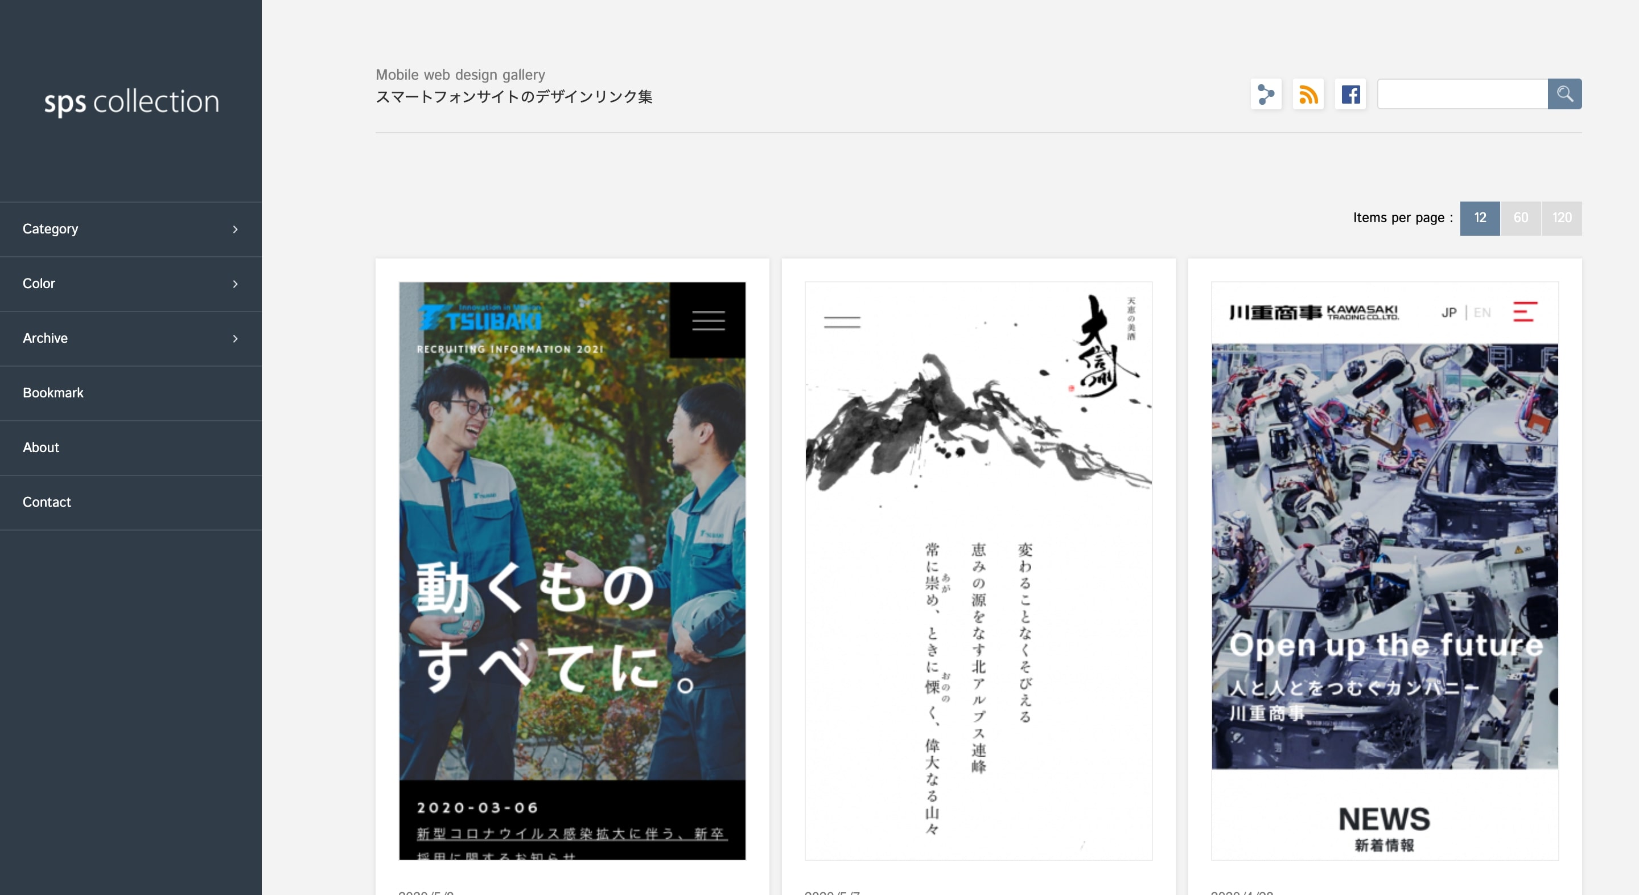Screen dimensions: 1639x895
Task: Expand the Category menu
Action: point(130,228)
